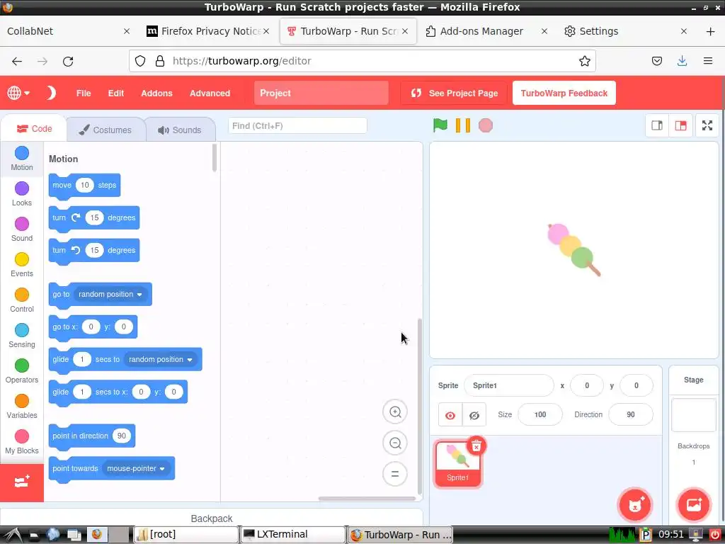Viewport: 725px width, 544px height.
Task: Pause the project with the pause icon
Action: (x=463, y=125)
